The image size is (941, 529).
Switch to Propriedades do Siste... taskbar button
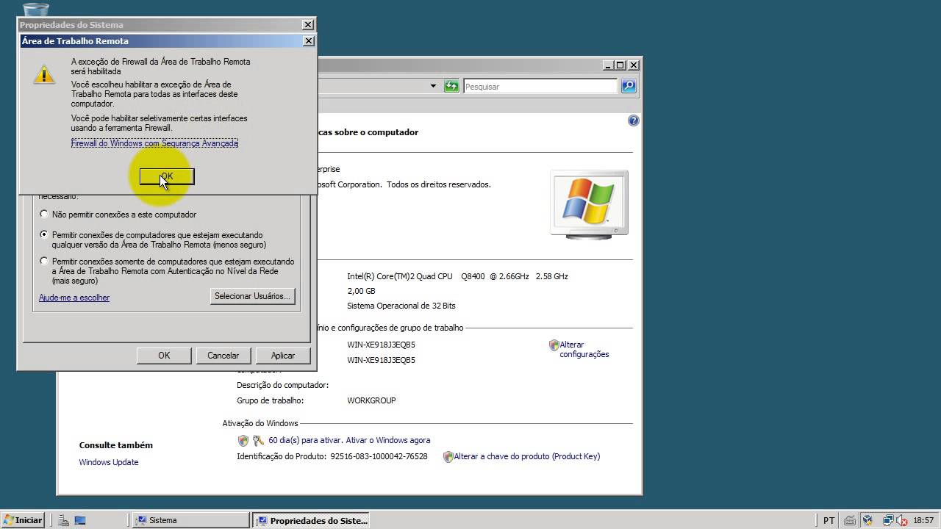click(312, 520)
